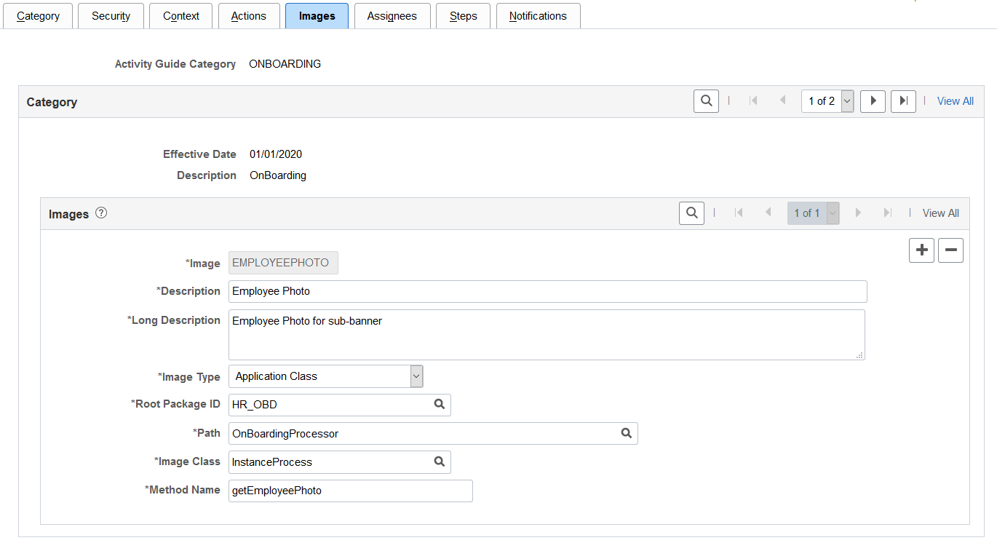This screenshot has width=997, height=543.
Task: Open the '1 of 2' row selector dropdown
Action: [846, 100]
